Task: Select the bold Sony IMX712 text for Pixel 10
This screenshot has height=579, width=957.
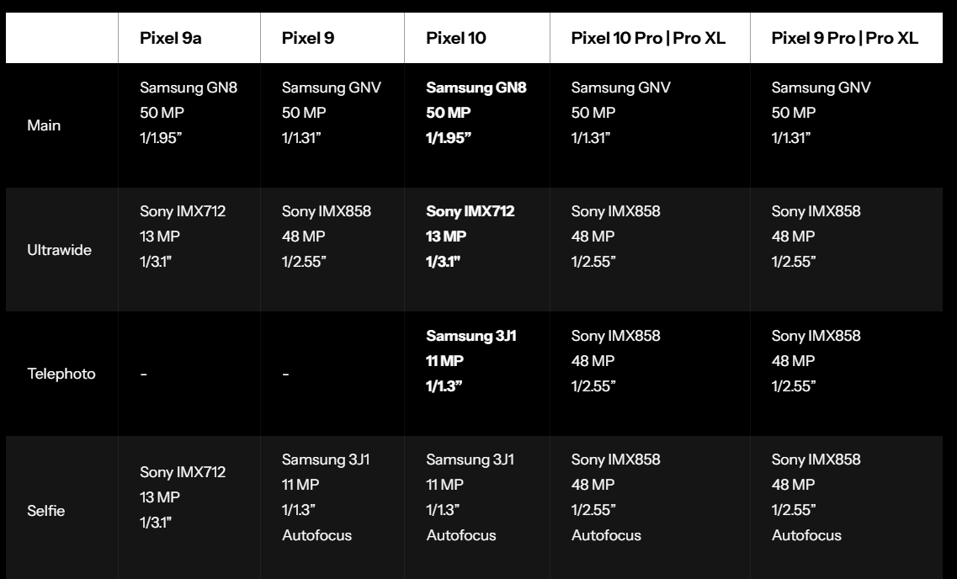Action: pyautogui.click(x=470, y=211)
